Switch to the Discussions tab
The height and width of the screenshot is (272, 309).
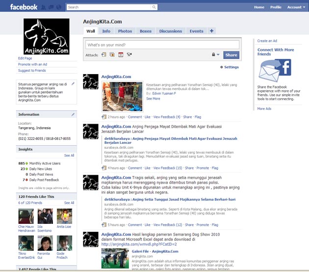pyautogui.click(x=171, y=31)
